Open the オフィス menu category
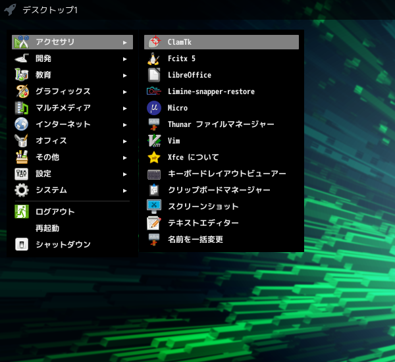The image size is (395, 362). tap(72, 141)
